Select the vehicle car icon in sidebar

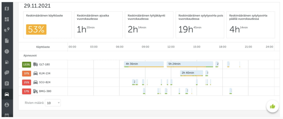(x=7, y=94)
